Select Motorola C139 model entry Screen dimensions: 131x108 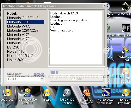pyautogui.click(x=25, y=22)
